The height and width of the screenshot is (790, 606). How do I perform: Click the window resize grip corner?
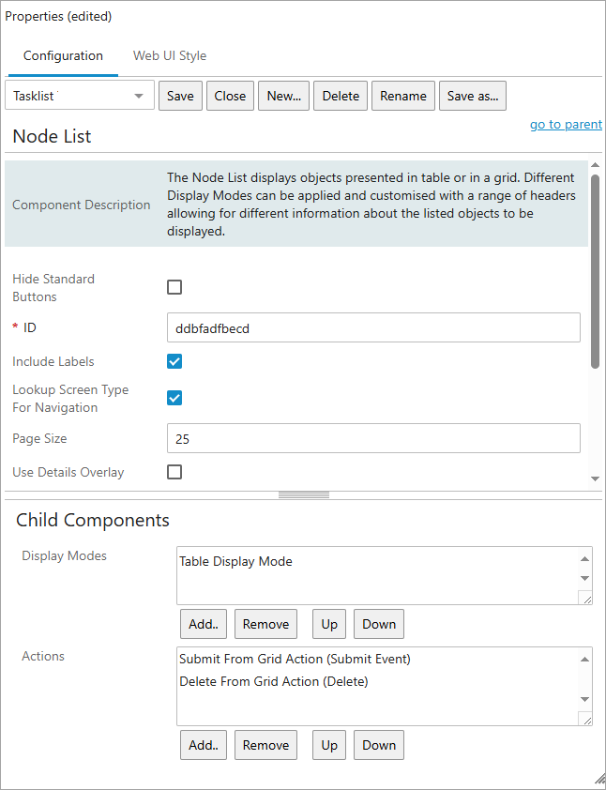598,780
